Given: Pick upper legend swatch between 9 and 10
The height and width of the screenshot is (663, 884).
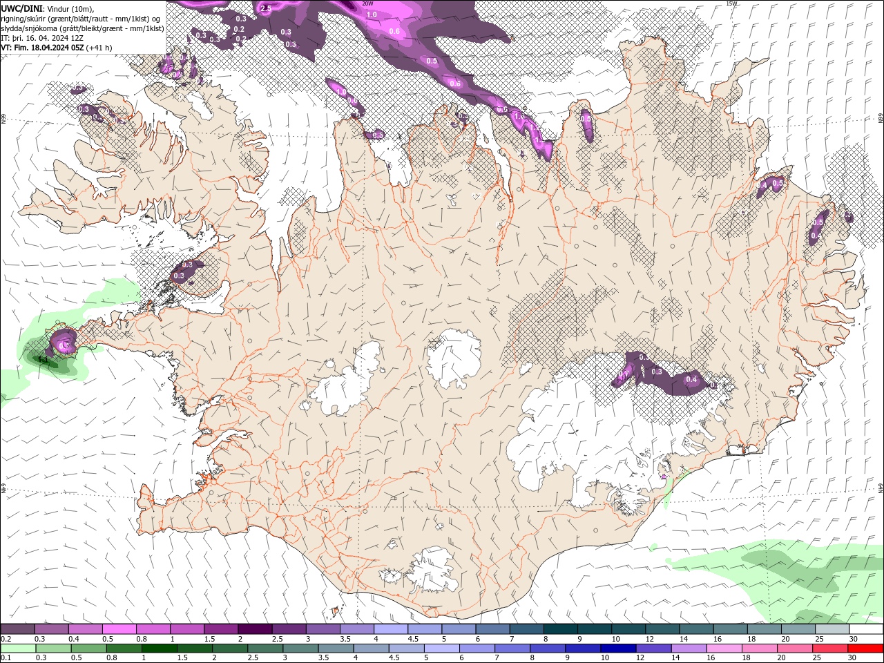Looking at the screenshot, I should click(x=594, y=629).
